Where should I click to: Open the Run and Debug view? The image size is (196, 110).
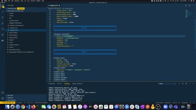pos(3,23)
